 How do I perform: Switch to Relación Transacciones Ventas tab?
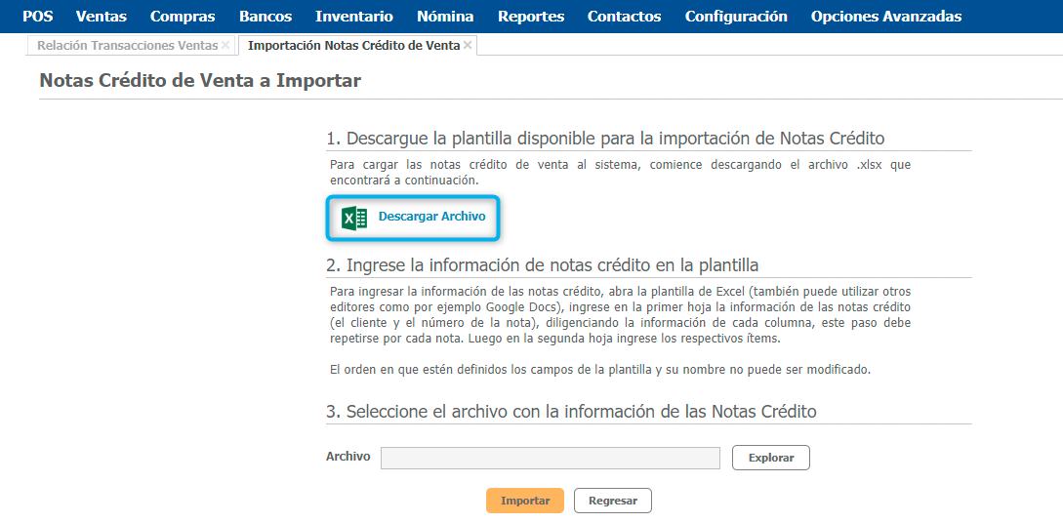[x=127, y=46]
